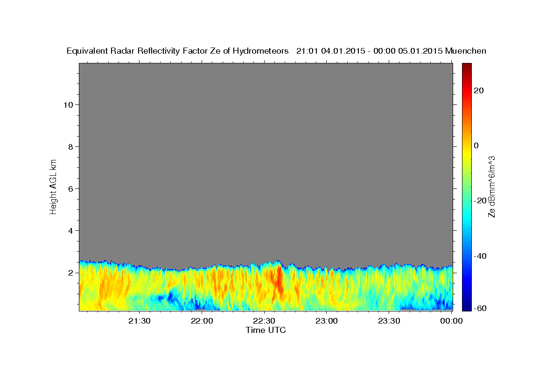Click the 'Ze dBmm^6/m^3' colorbar label

(491, 186)
